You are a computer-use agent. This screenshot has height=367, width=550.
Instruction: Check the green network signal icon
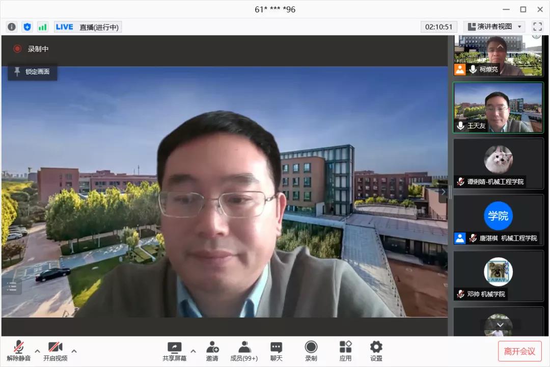[43, 27]
